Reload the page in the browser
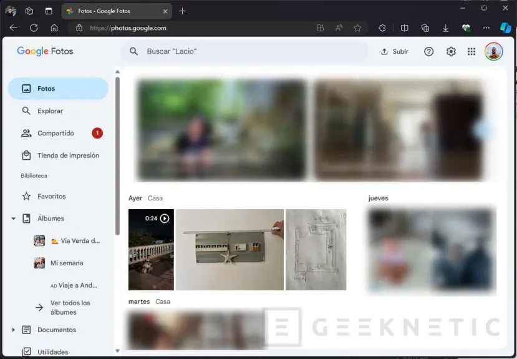The width and height of the screenshot is (517, 359). pyautogui.click(x=34, y=28)
